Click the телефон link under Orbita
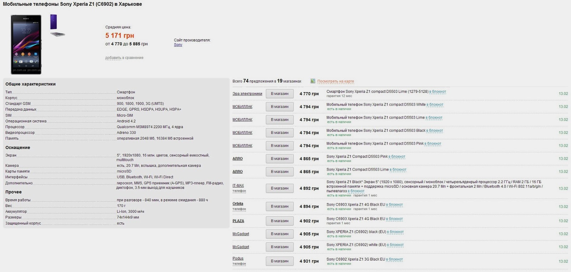The height and width of the screenshot is (272, 571). (239, 209)
